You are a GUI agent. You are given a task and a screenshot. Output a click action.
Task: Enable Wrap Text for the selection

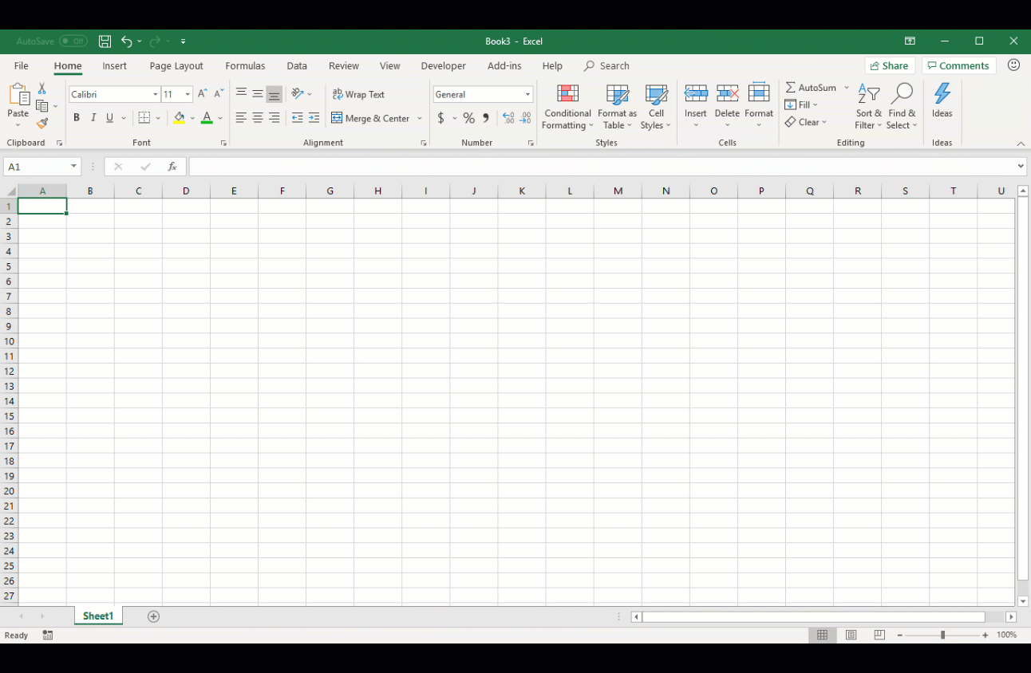click(x=359, y=93)
